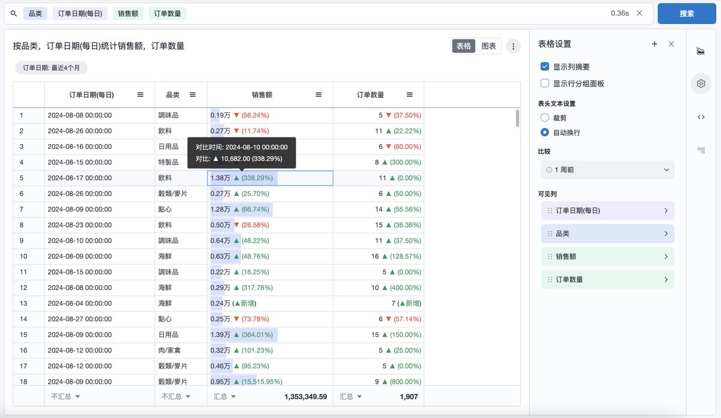This screenshot has height=418, width=721.
Task: Open the 订单日期(每日) column menu icon
Action: [x=140, y=95]
